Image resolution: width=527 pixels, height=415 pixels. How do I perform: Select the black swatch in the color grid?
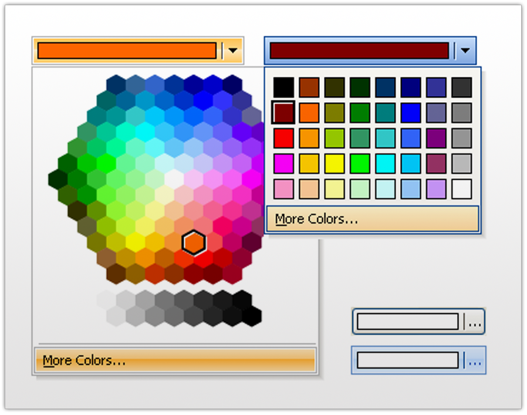pyautogui.click(x=285, y=86)
